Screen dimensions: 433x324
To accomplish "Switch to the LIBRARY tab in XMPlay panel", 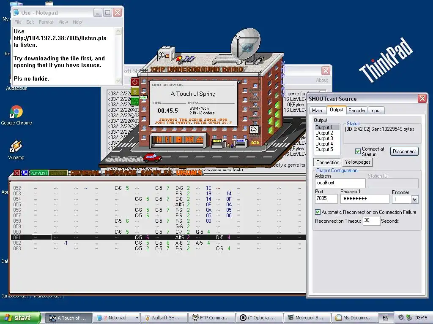I will coord(58,173).
